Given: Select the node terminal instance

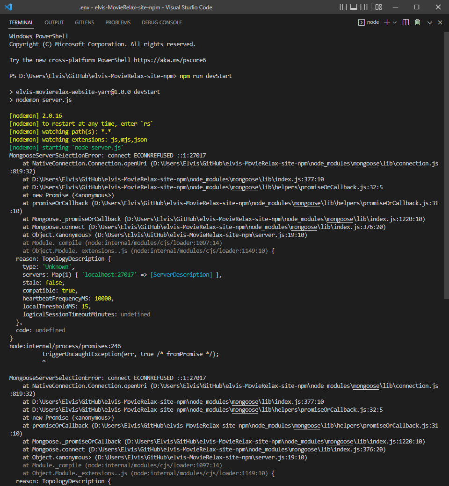Looking at the screenshot, I should coord(369,22).
